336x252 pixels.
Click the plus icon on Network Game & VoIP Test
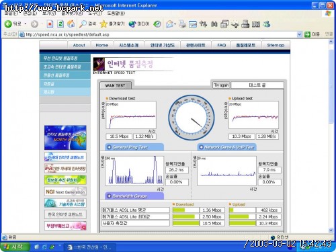(x=201, y=147)
